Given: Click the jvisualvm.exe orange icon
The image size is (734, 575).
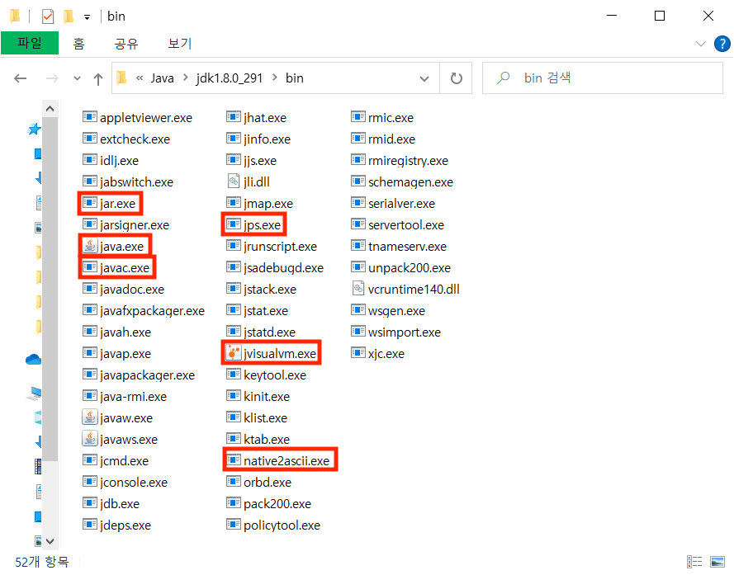Looking at the screenshot, I should (233, 353).
